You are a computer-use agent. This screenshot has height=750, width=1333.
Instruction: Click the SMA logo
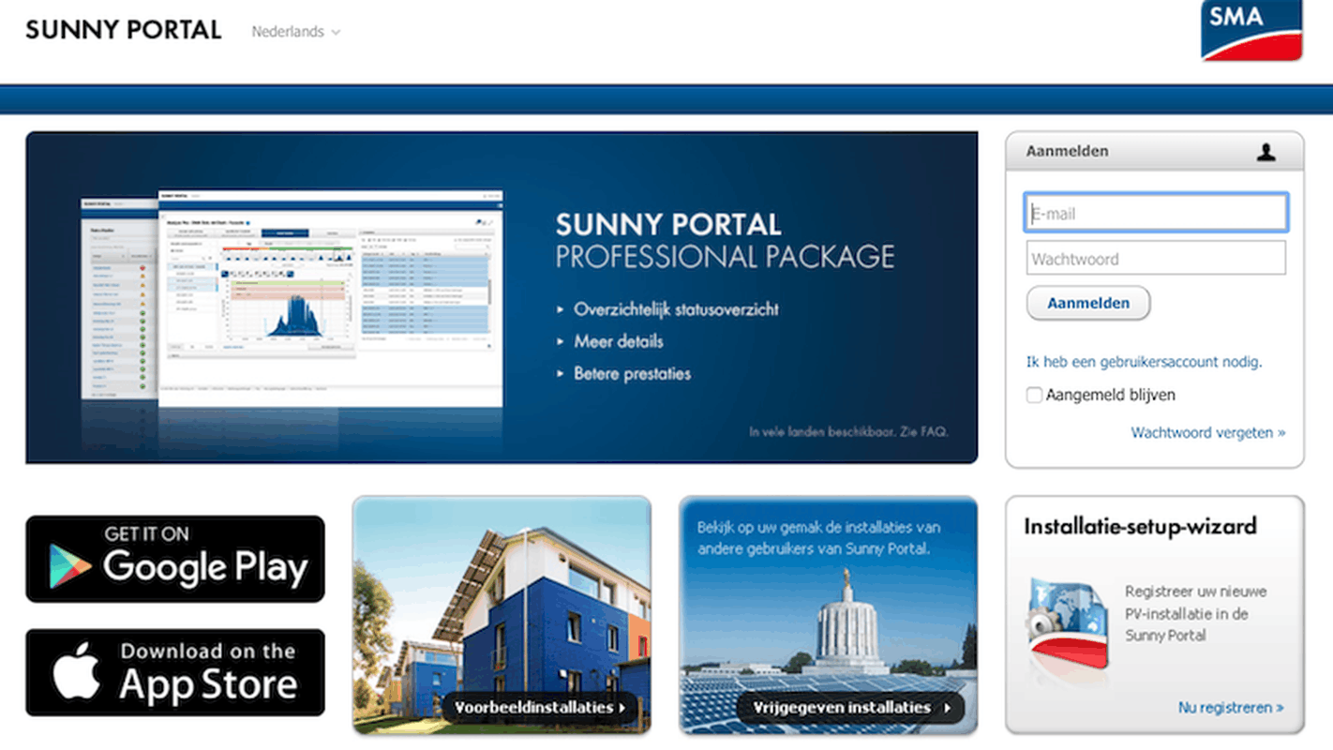1251,31
